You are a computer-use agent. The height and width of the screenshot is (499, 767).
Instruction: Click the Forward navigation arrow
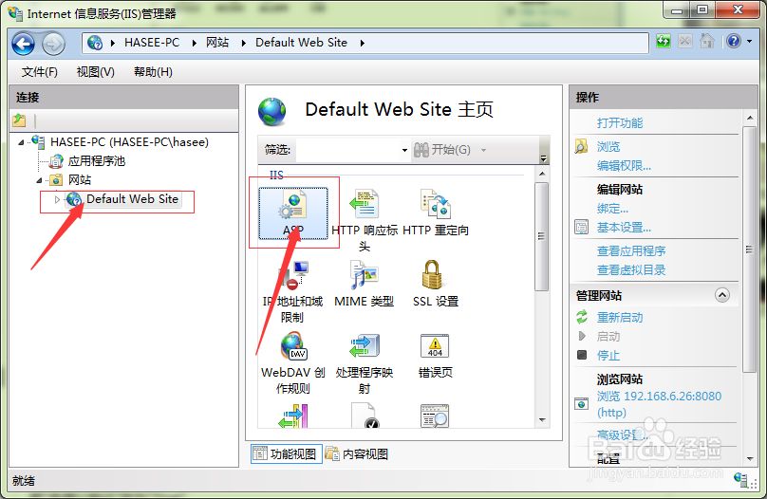pyautogui.click(x=53, y=44)
